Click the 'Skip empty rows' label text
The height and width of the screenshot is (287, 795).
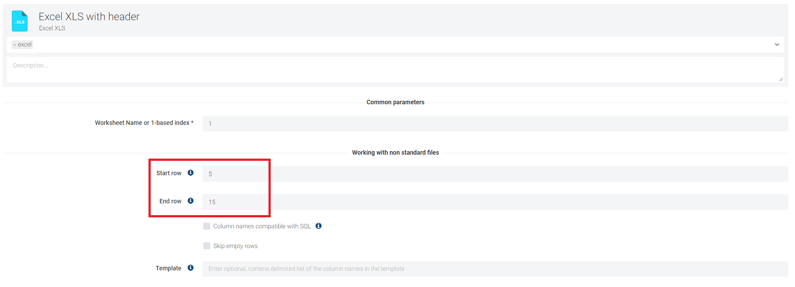coord(235,246)
